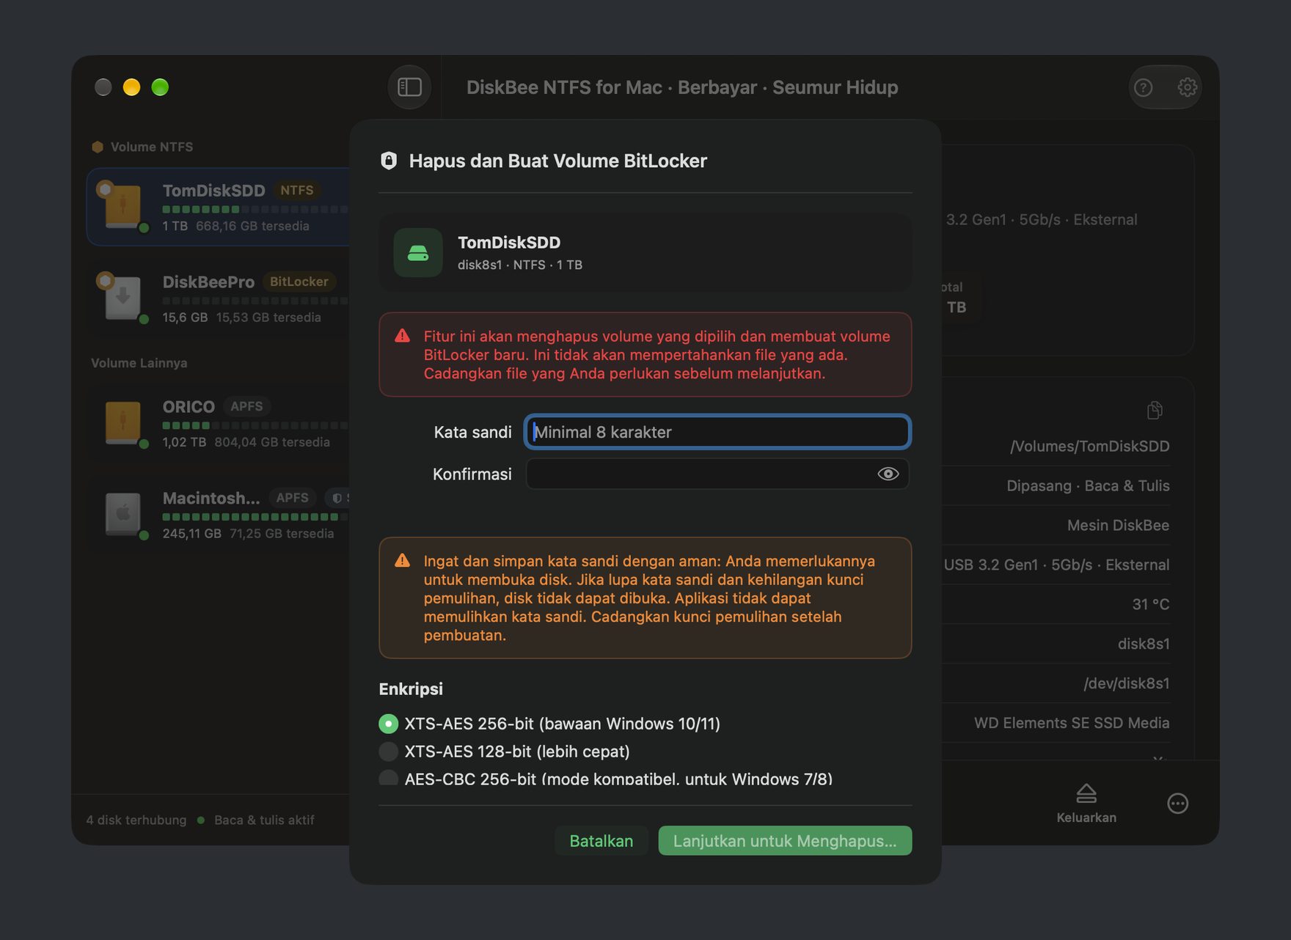Click Lanjutkan untuk Menghapus button

click(x=785, y=840)
